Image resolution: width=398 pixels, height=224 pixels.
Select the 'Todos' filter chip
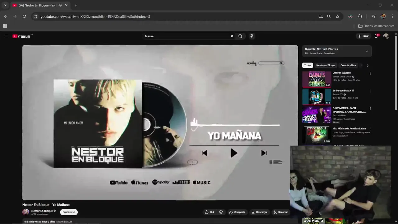tap(308, 65)
